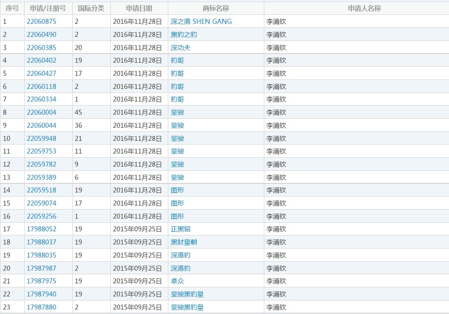The height and width of the screenshot is (314, 449).
Task: Open registration number 22060402
Action: [41, 61]
